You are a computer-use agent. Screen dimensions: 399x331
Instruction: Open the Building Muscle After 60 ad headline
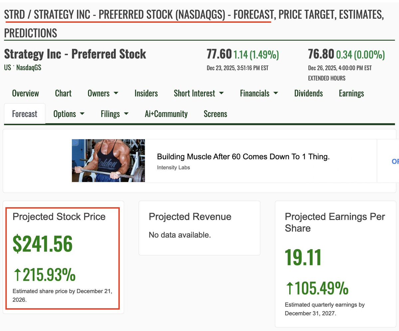[x=243, y=157]
